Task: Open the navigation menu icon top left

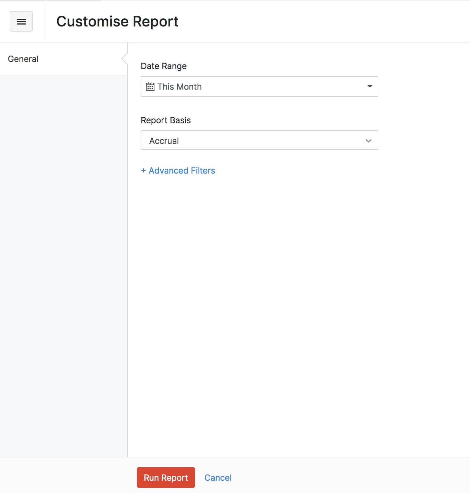Action: click(21, 21)
